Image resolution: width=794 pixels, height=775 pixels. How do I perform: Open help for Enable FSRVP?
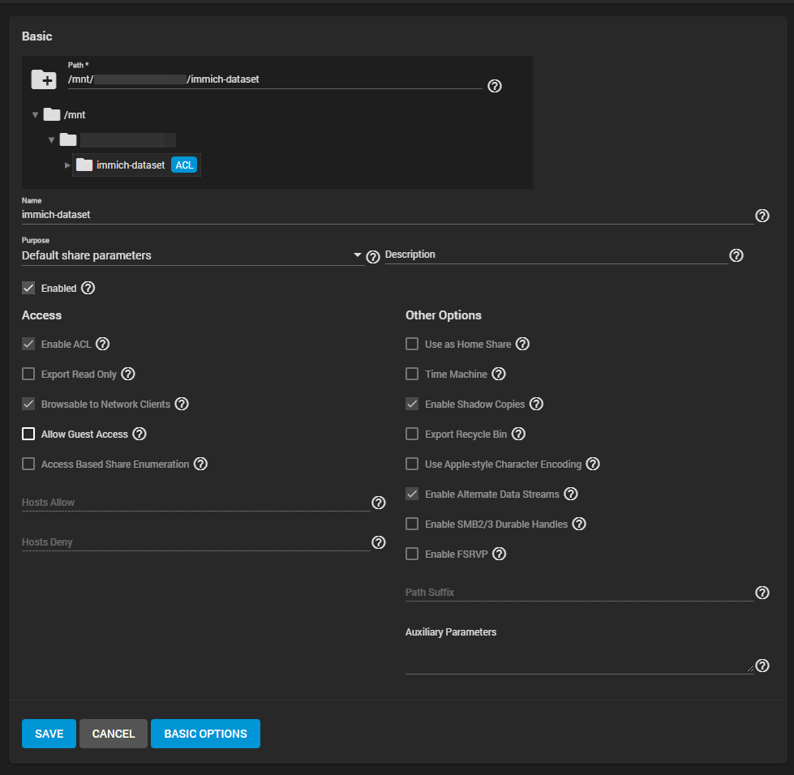pos(500,554)
